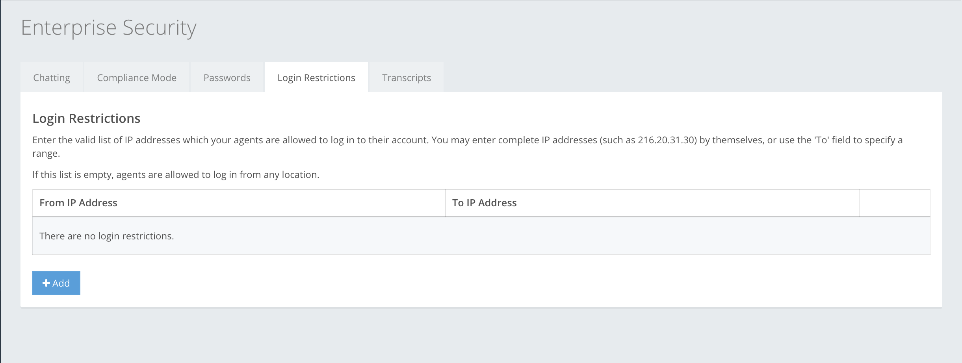Click the dark sidebar strip at left edge
The image size is (962, 363).
0,181
